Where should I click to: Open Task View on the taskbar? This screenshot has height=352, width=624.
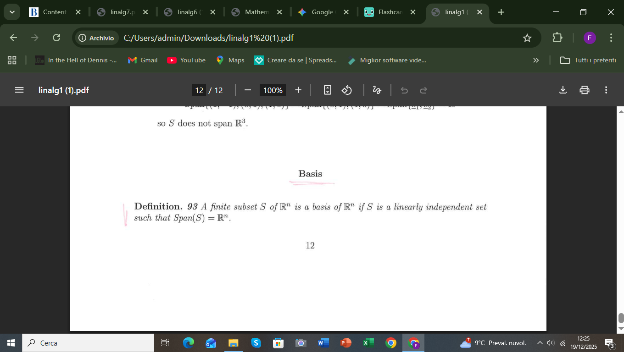pyautogui.click(x=165, y=343)
